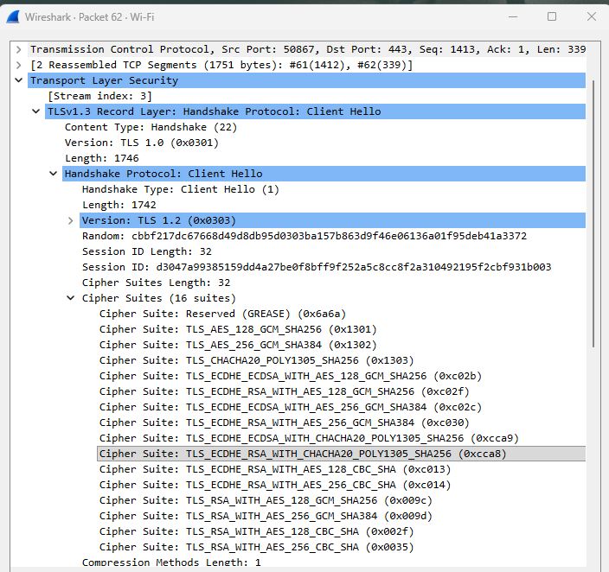609x572 pixels.
Task: Maximize the Packet 62 window
Action: point(552,16)
